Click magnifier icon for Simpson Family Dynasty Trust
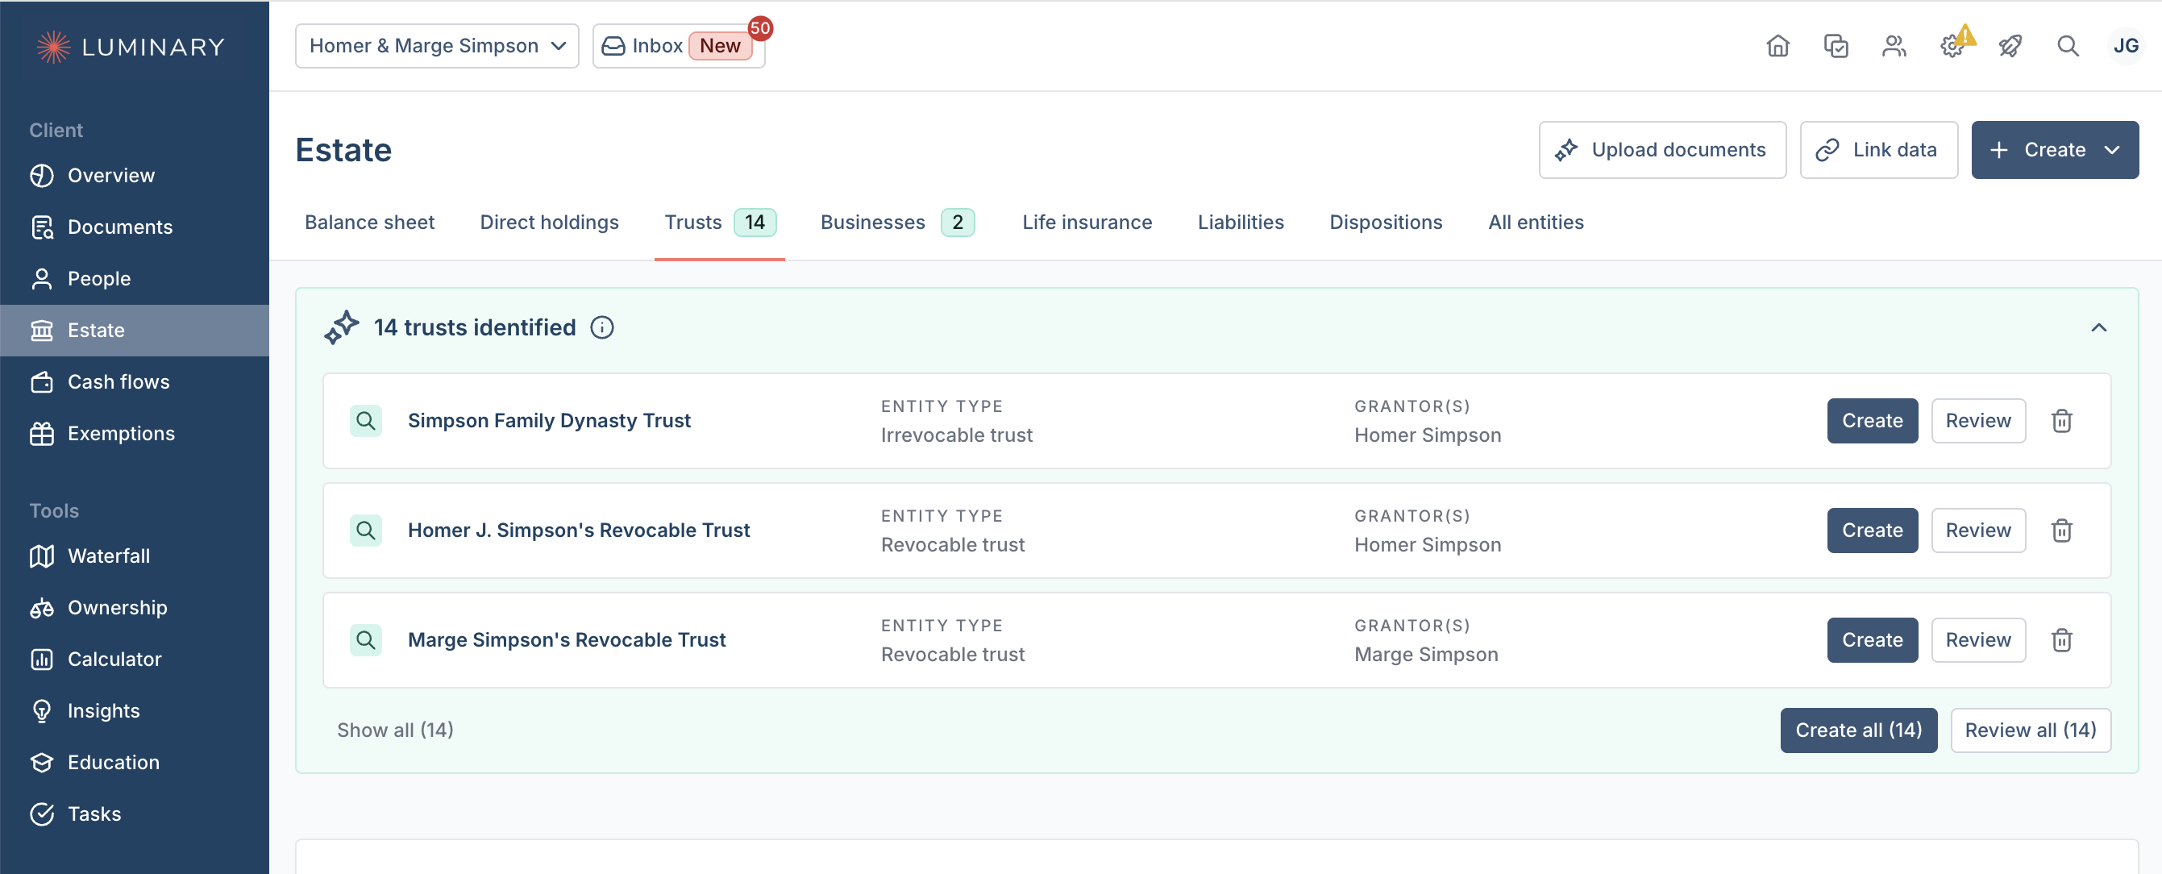This screenshot has width=2162, height=874. click(x=366, y=421)
